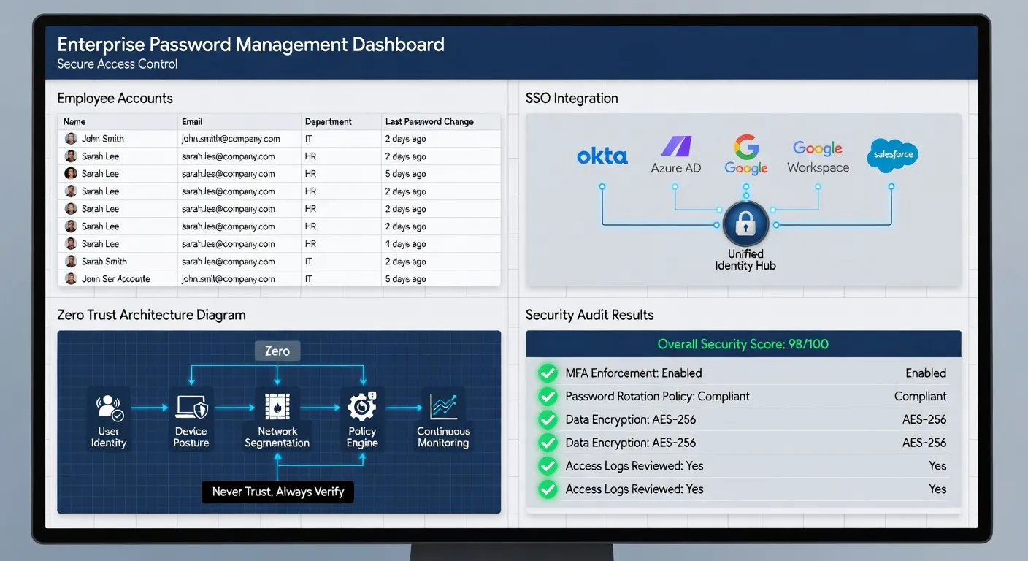
Task: Open the Salesforce cloud logo
Action: pyautogui.click(x=891, y=156)
